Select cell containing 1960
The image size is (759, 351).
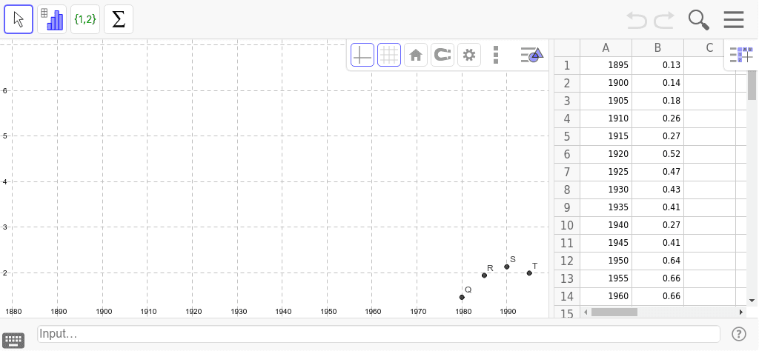pos(606,296)
